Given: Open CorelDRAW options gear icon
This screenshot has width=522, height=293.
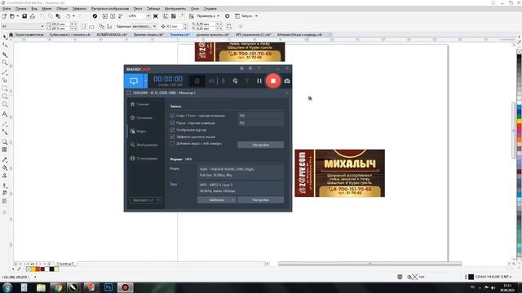Looking at the screenshot, I should point(227,16).
